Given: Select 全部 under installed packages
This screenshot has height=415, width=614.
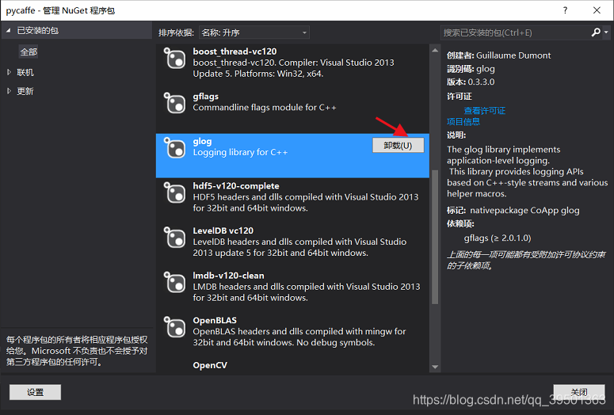Looking at the screenshot, I should (x=29, y=51).
